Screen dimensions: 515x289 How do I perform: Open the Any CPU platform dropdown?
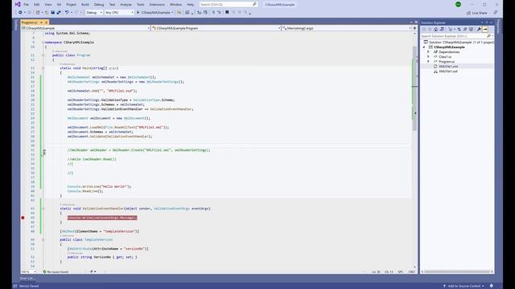[119, 13]
